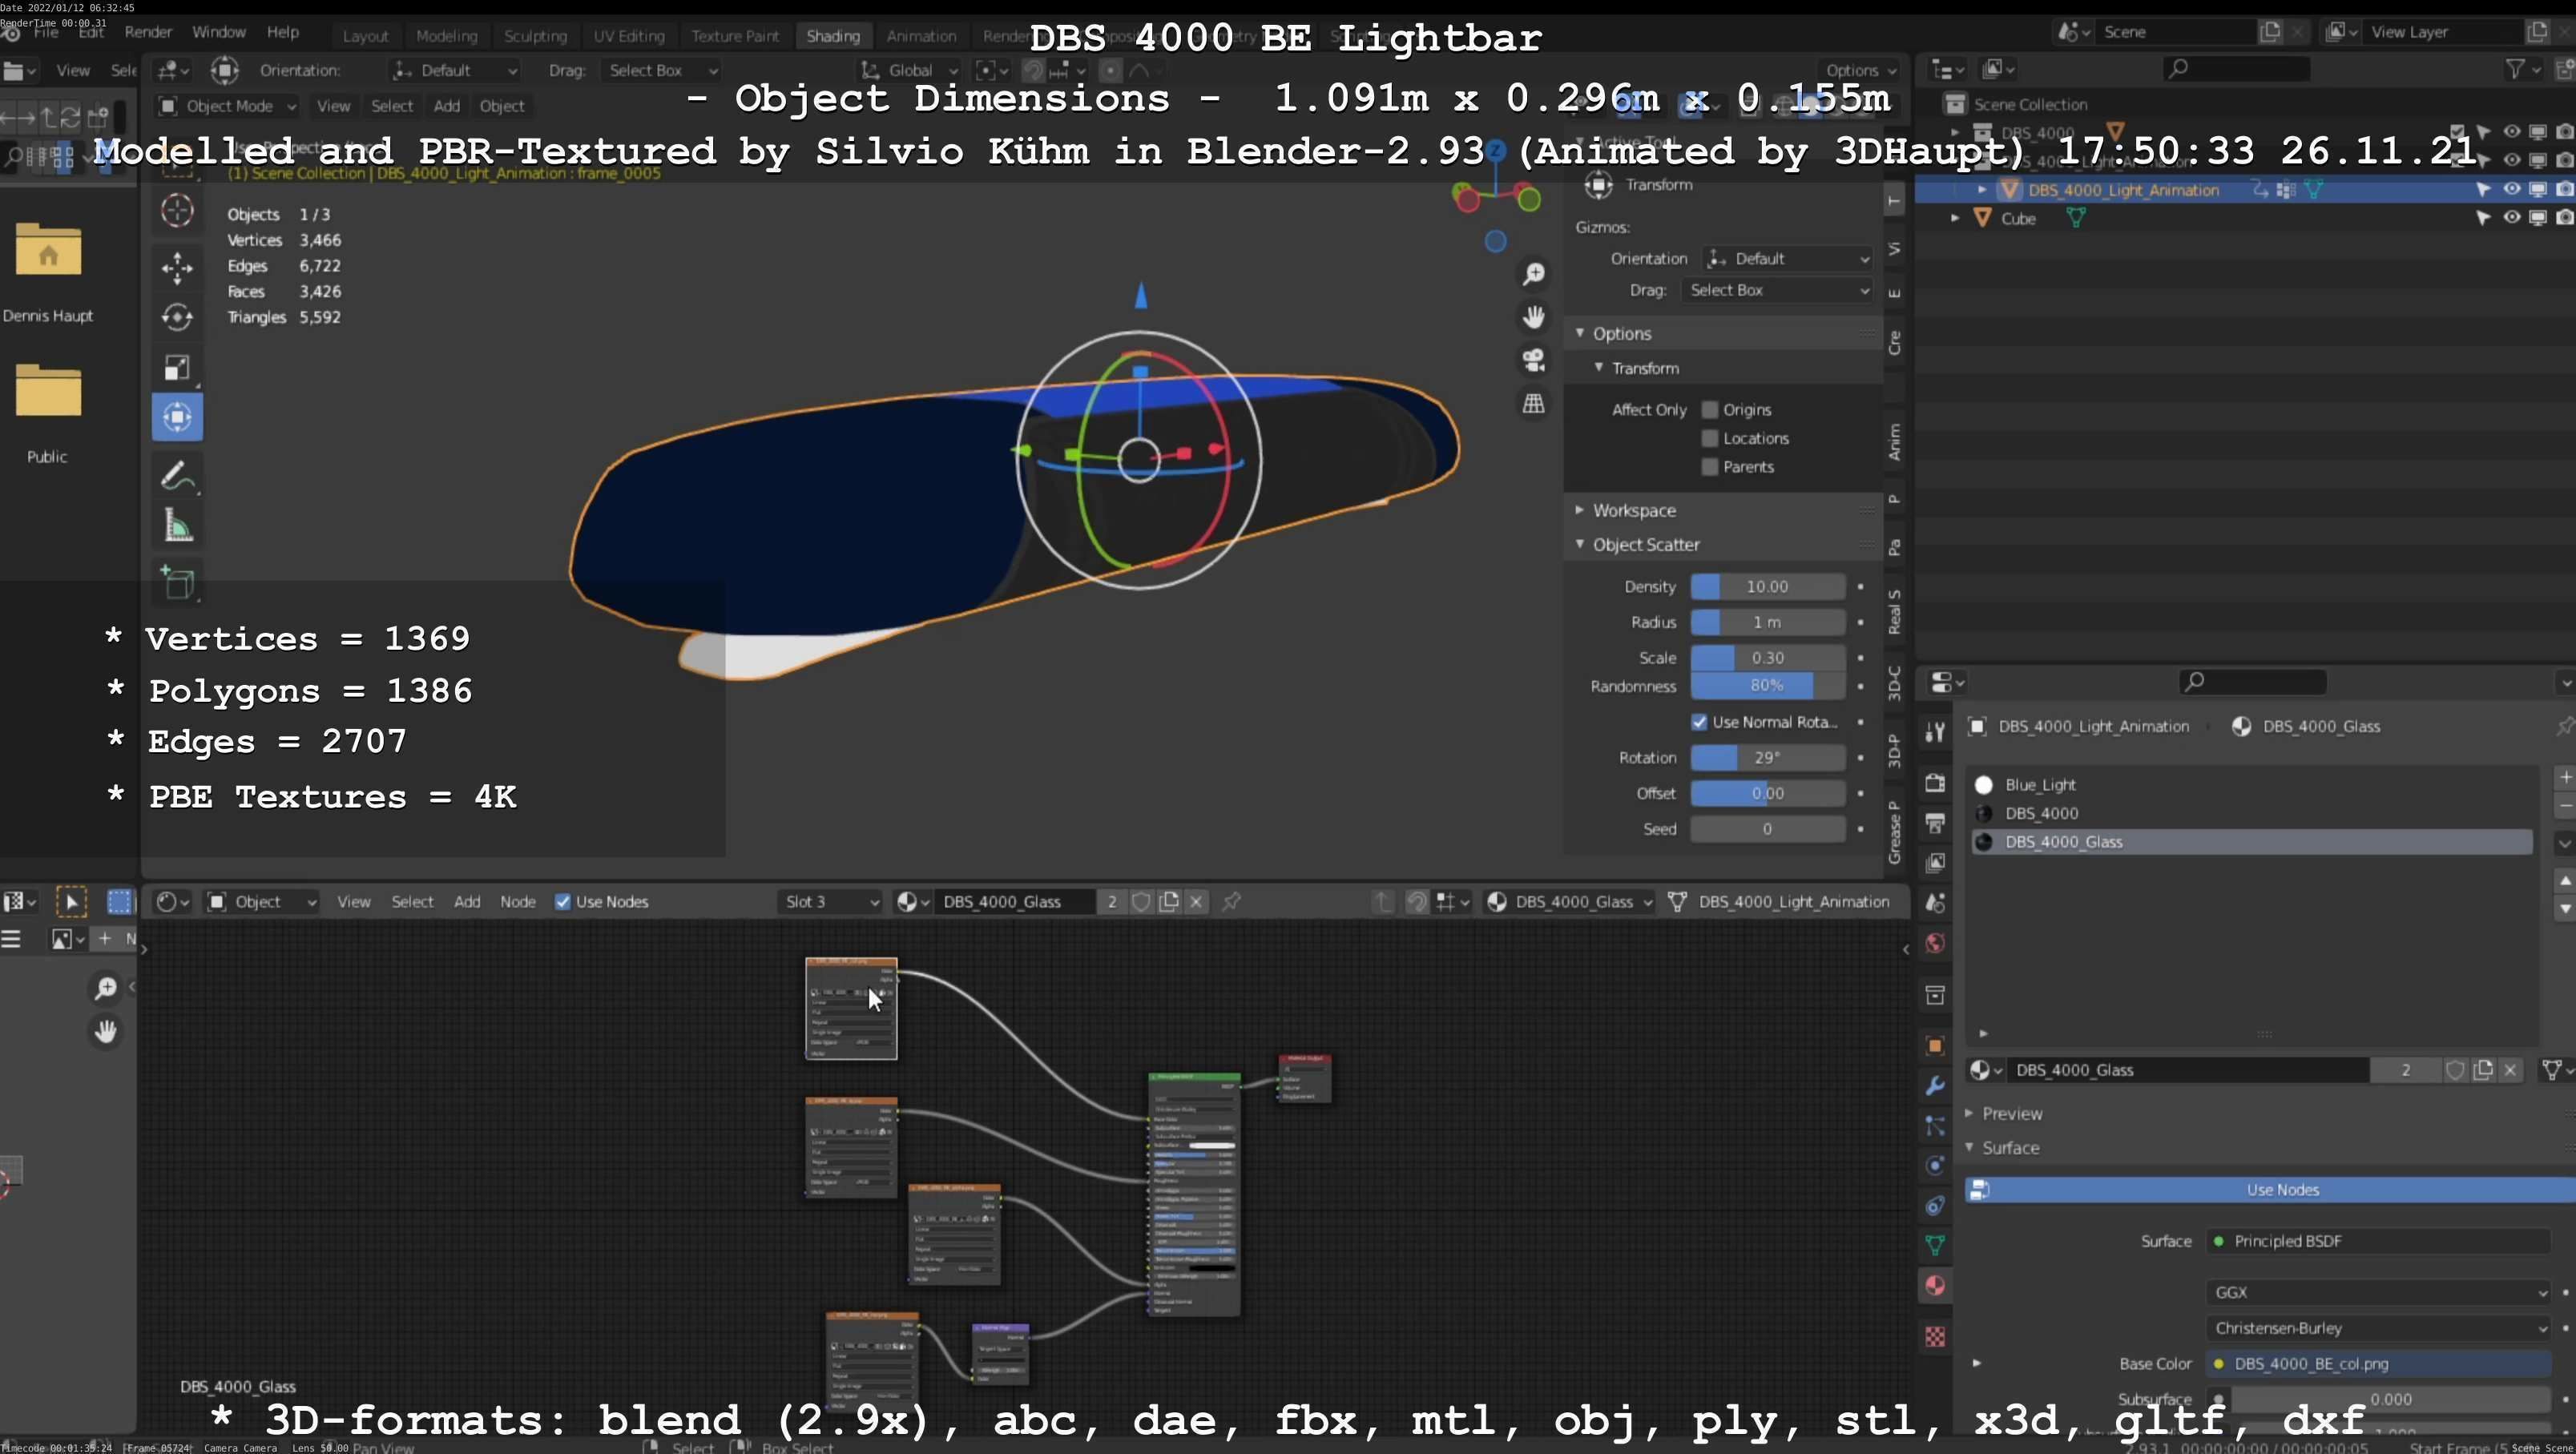Click the node editor pan hand icon
2576x1454 pixels.
tap(105, 1032)
